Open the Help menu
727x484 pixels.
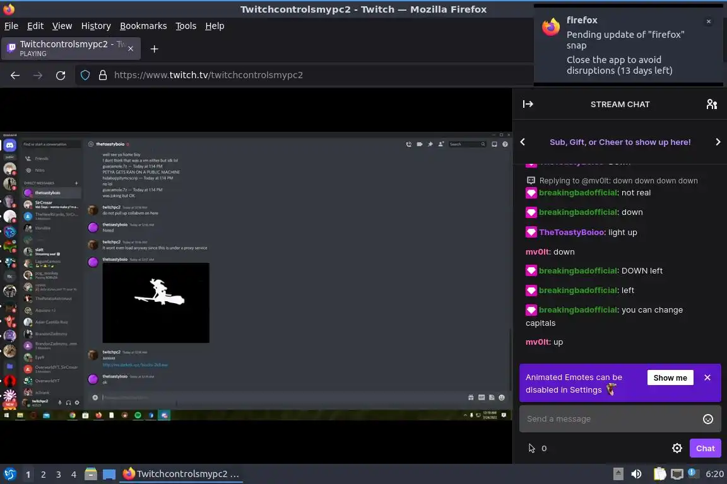tap(215, 26)
